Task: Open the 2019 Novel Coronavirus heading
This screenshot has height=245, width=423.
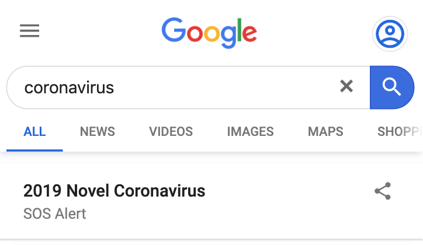Action: 114,191
